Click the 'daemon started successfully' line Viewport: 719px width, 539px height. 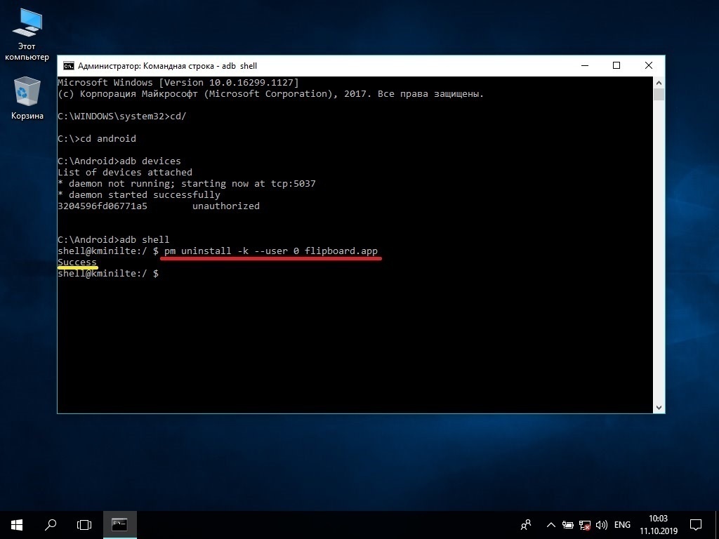[139, 195]
